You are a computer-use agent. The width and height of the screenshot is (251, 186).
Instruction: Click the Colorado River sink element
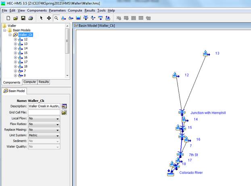170,173
